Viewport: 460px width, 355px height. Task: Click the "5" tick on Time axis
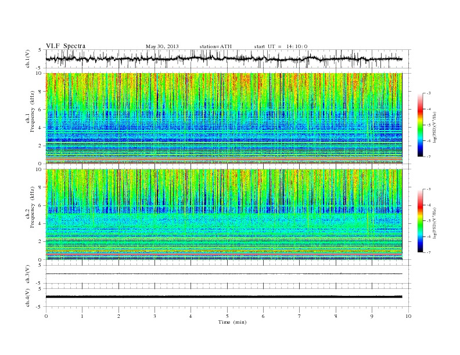227,316
